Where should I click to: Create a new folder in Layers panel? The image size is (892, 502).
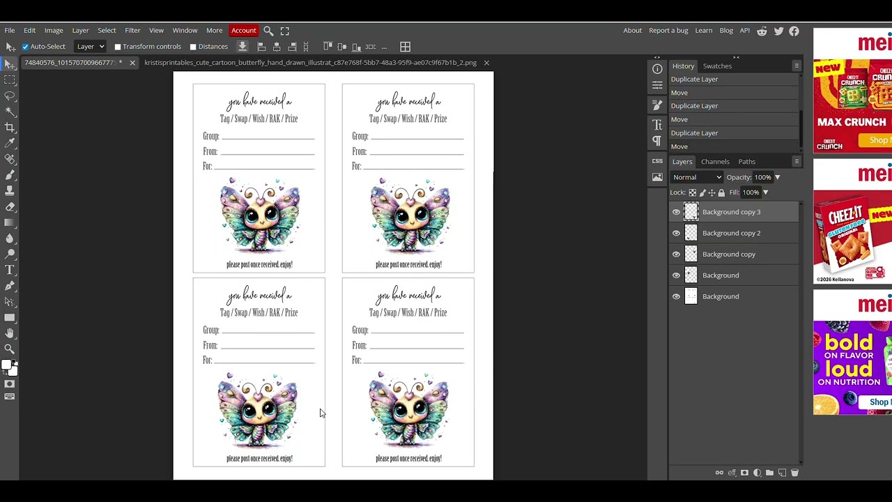tap(769, 473)
